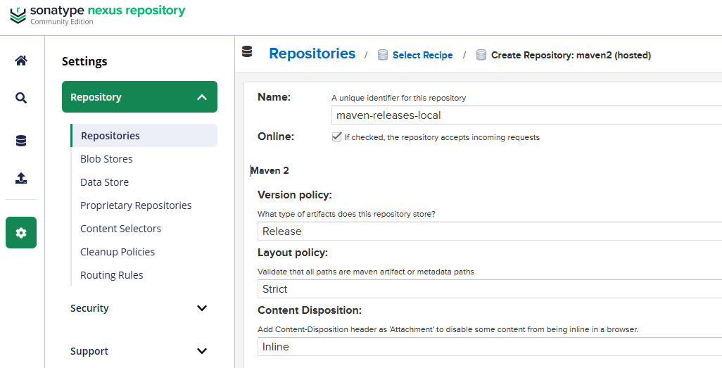Open the home dashboard icon

[x=20, y=61]
